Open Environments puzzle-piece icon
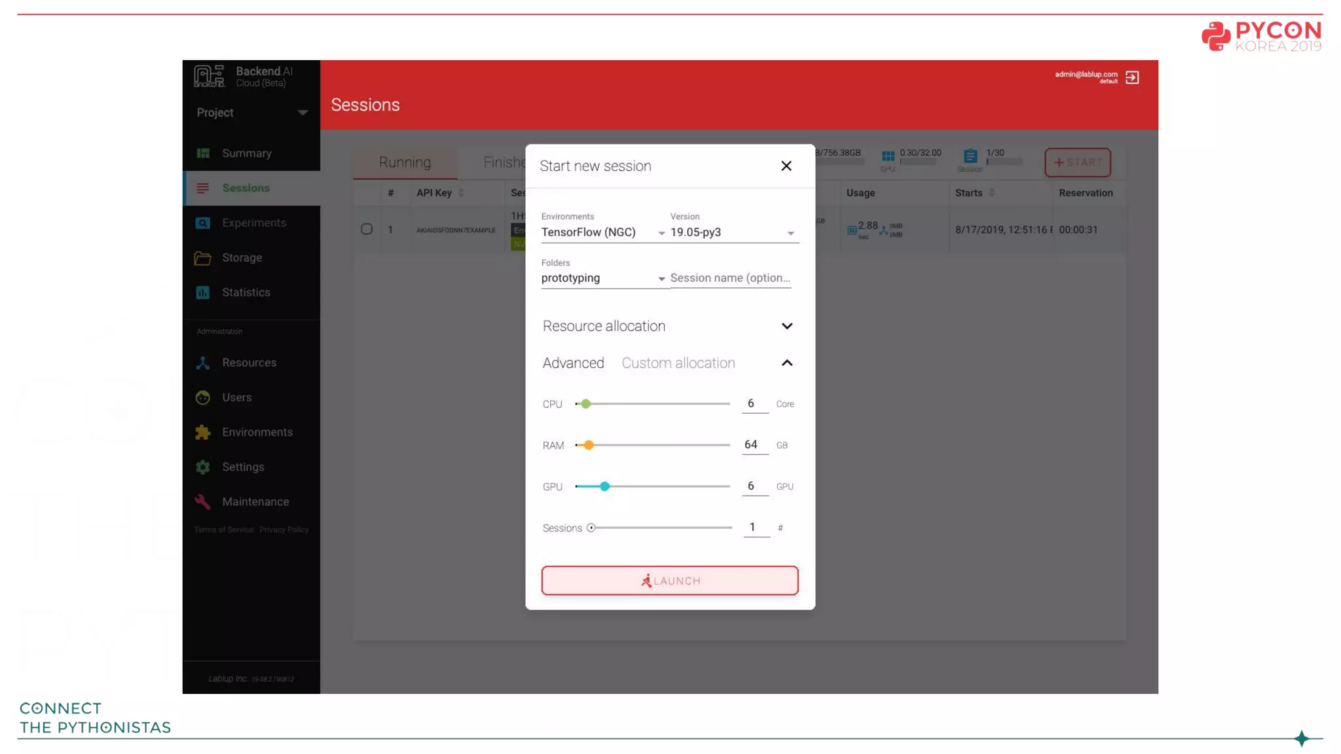The image size is (1341, 754). point(203,432)
